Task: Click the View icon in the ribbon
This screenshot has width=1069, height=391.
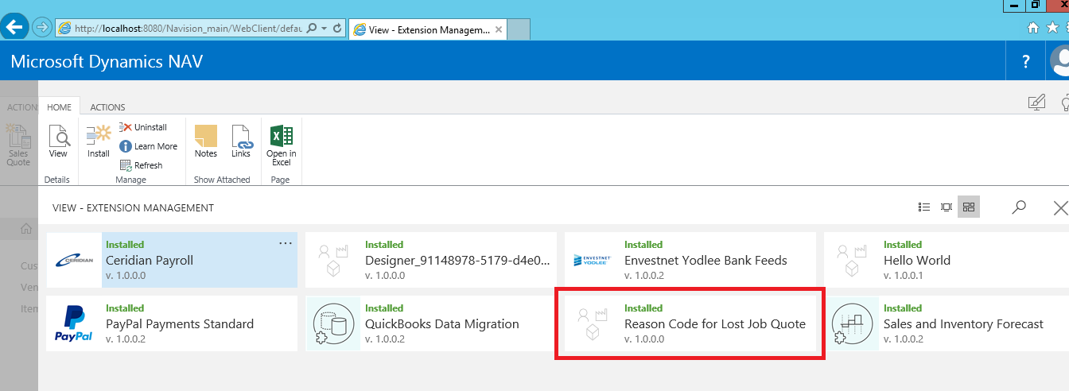Action: coord(58,141)
